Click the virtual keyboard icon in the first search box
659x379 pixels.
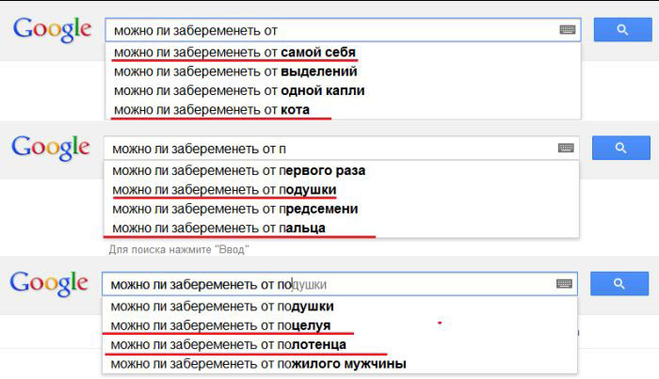[x=567, y=30]
